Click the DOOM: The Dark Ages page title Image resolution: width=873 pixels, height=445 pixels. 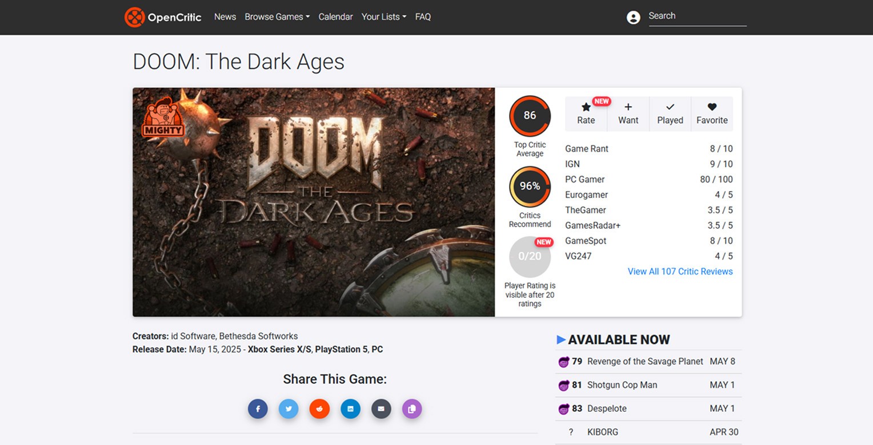tap(239, 62)
